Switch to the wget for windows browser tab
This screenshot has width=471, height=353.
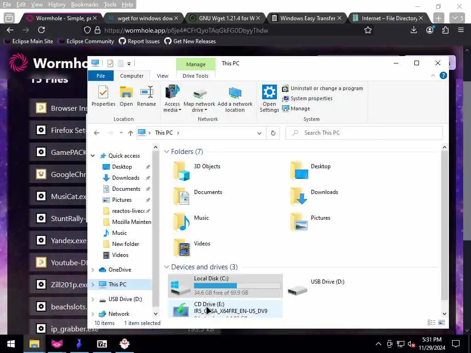(145, 18)
